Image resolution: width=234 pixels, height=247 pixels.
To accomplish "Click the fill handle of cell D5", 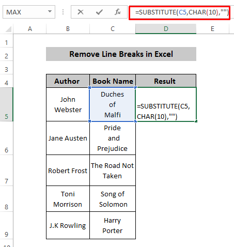I will click(196, 121).
